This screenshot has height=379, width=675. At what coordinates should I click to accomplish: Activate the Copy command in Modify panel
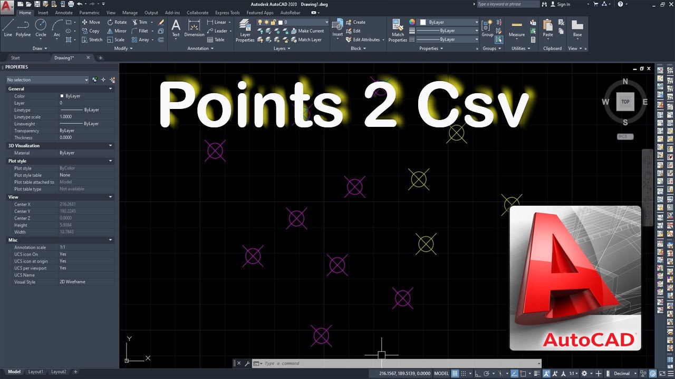point(91,31)
